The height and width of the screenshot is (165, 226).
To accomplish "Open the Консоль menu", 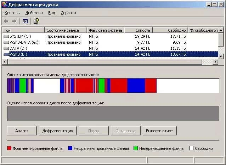I will coord(12,13).
